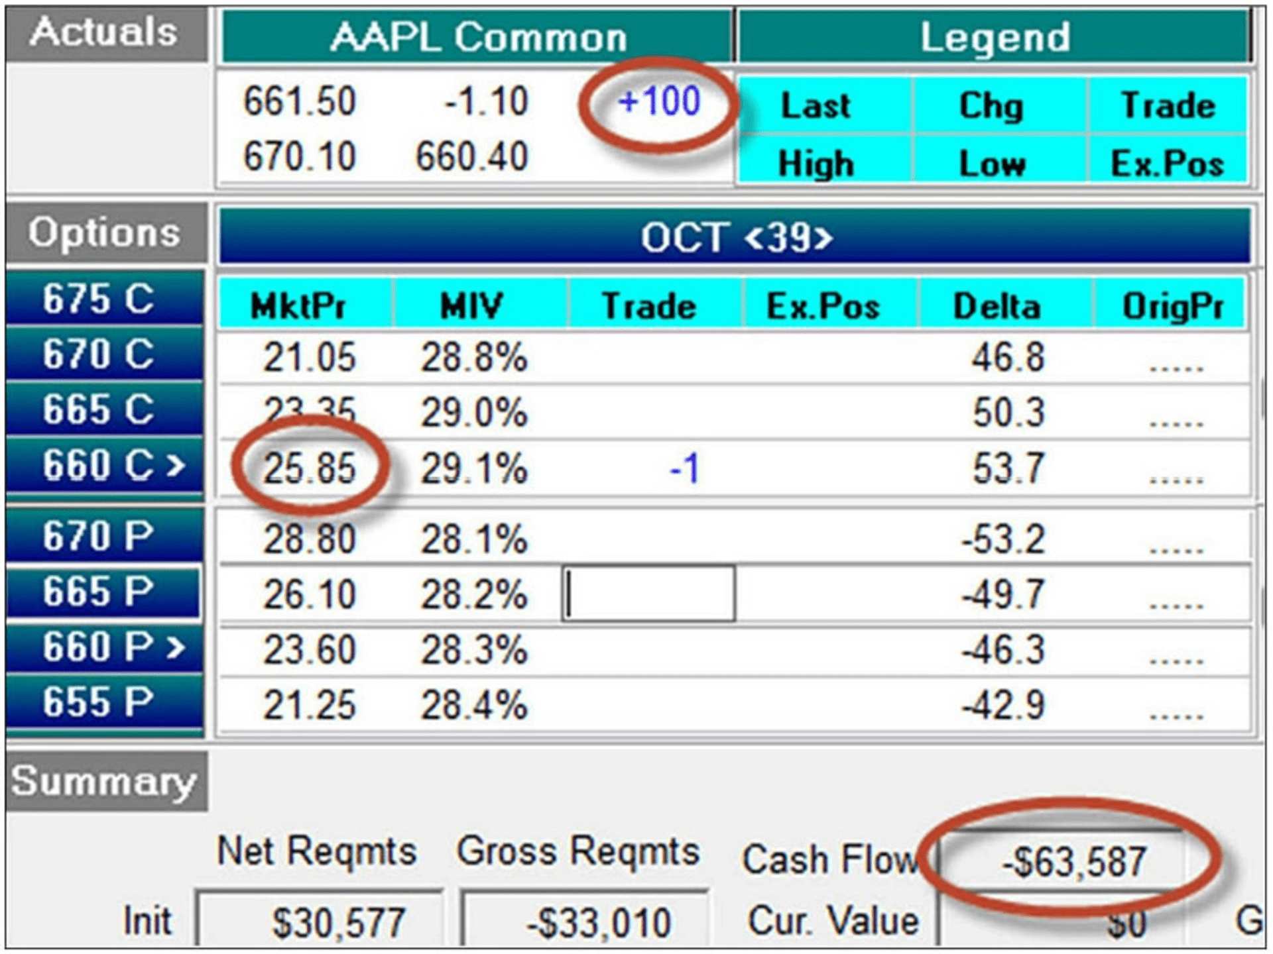Click delta value 46.8
Screen dimensions: 1273x954
pyautogui.click(x=1008, y=358)
